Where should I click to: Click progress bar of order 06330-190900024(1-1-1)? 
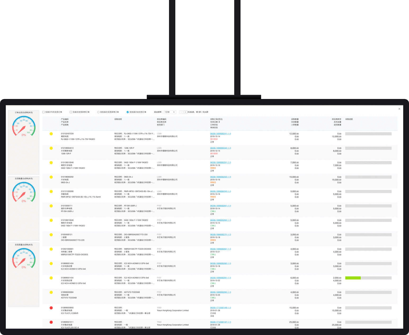(368, 134)
